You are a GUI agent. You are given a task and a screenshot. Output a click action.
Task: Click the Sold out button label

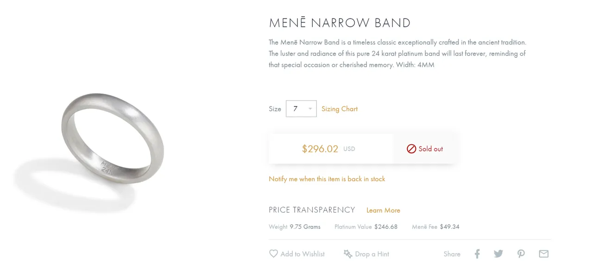coord(431,149)
